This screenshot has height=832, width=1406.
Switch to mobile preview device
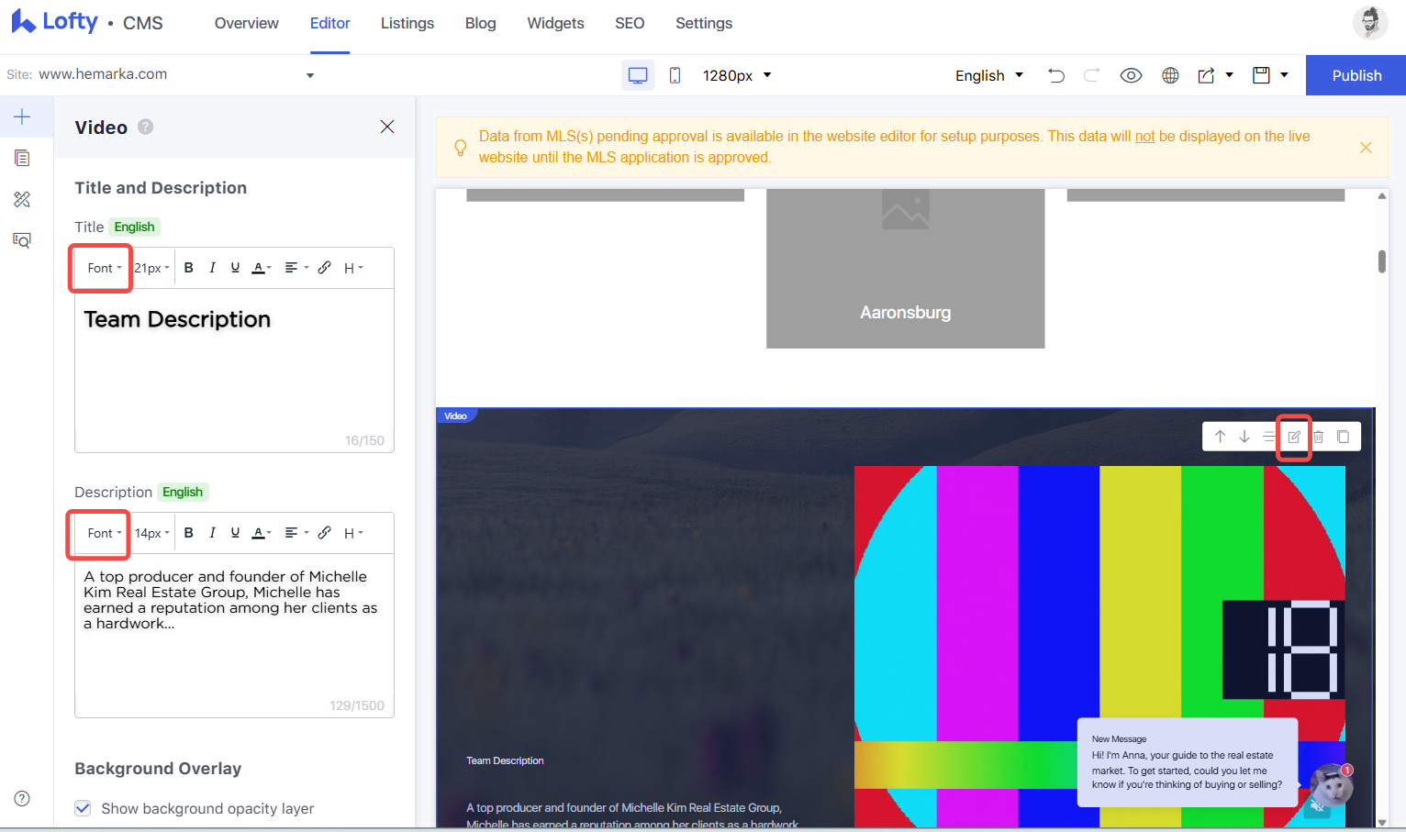pyautogui.click(x=675, y=75)
